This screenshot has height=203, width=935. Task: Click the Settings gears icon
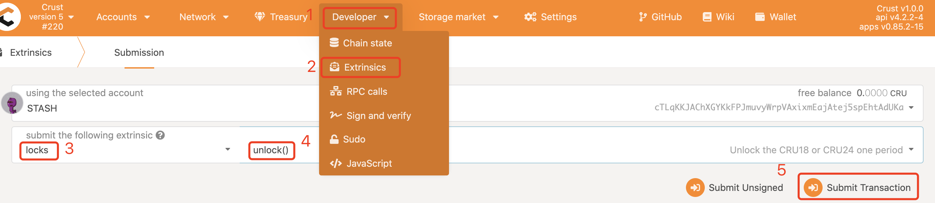pyautogui.click(x=530, y=17)
